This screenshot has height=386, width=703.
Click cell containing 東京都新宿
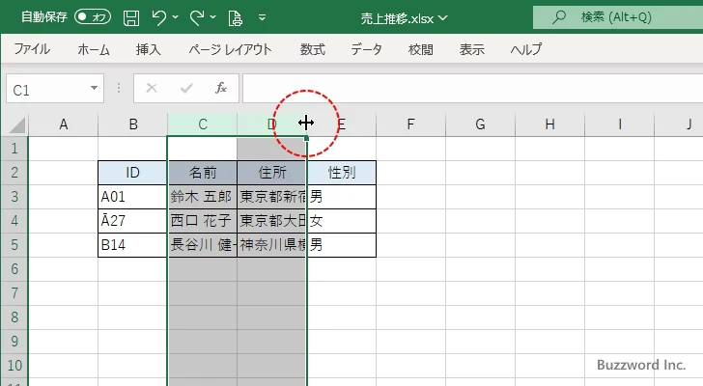[x=271, y=197]
